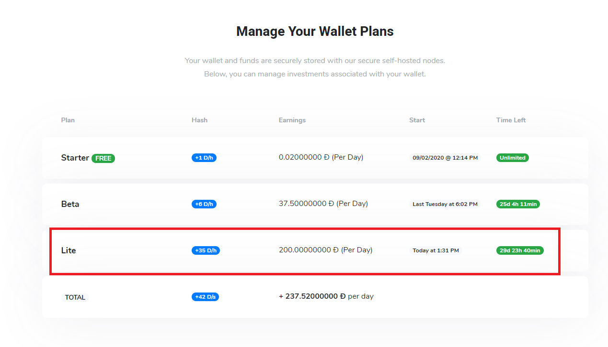Click the +35 D/h hash badge
Image resolution: width=608 pixels, height=347 pixels.
click(206, 250)
